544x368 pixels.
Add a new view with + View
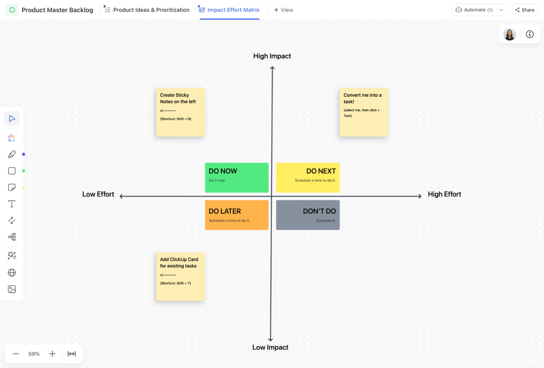pos(283,10)
